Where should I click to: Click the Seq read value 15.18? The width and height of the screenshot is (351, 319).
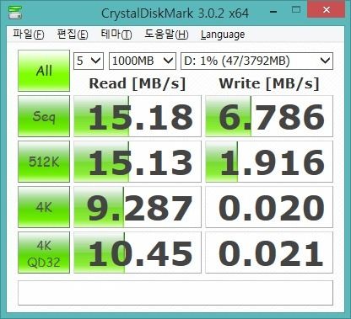[x=138, y=116]
